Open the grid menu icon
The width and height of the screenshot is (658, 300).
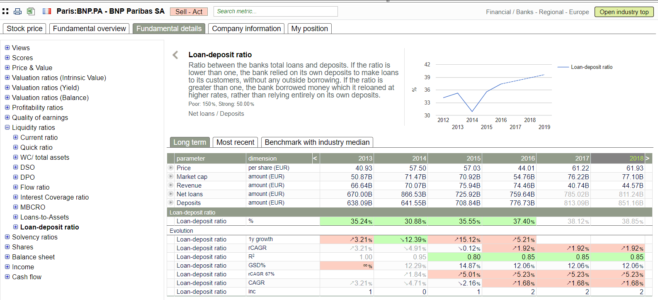(x=5, y=12)
